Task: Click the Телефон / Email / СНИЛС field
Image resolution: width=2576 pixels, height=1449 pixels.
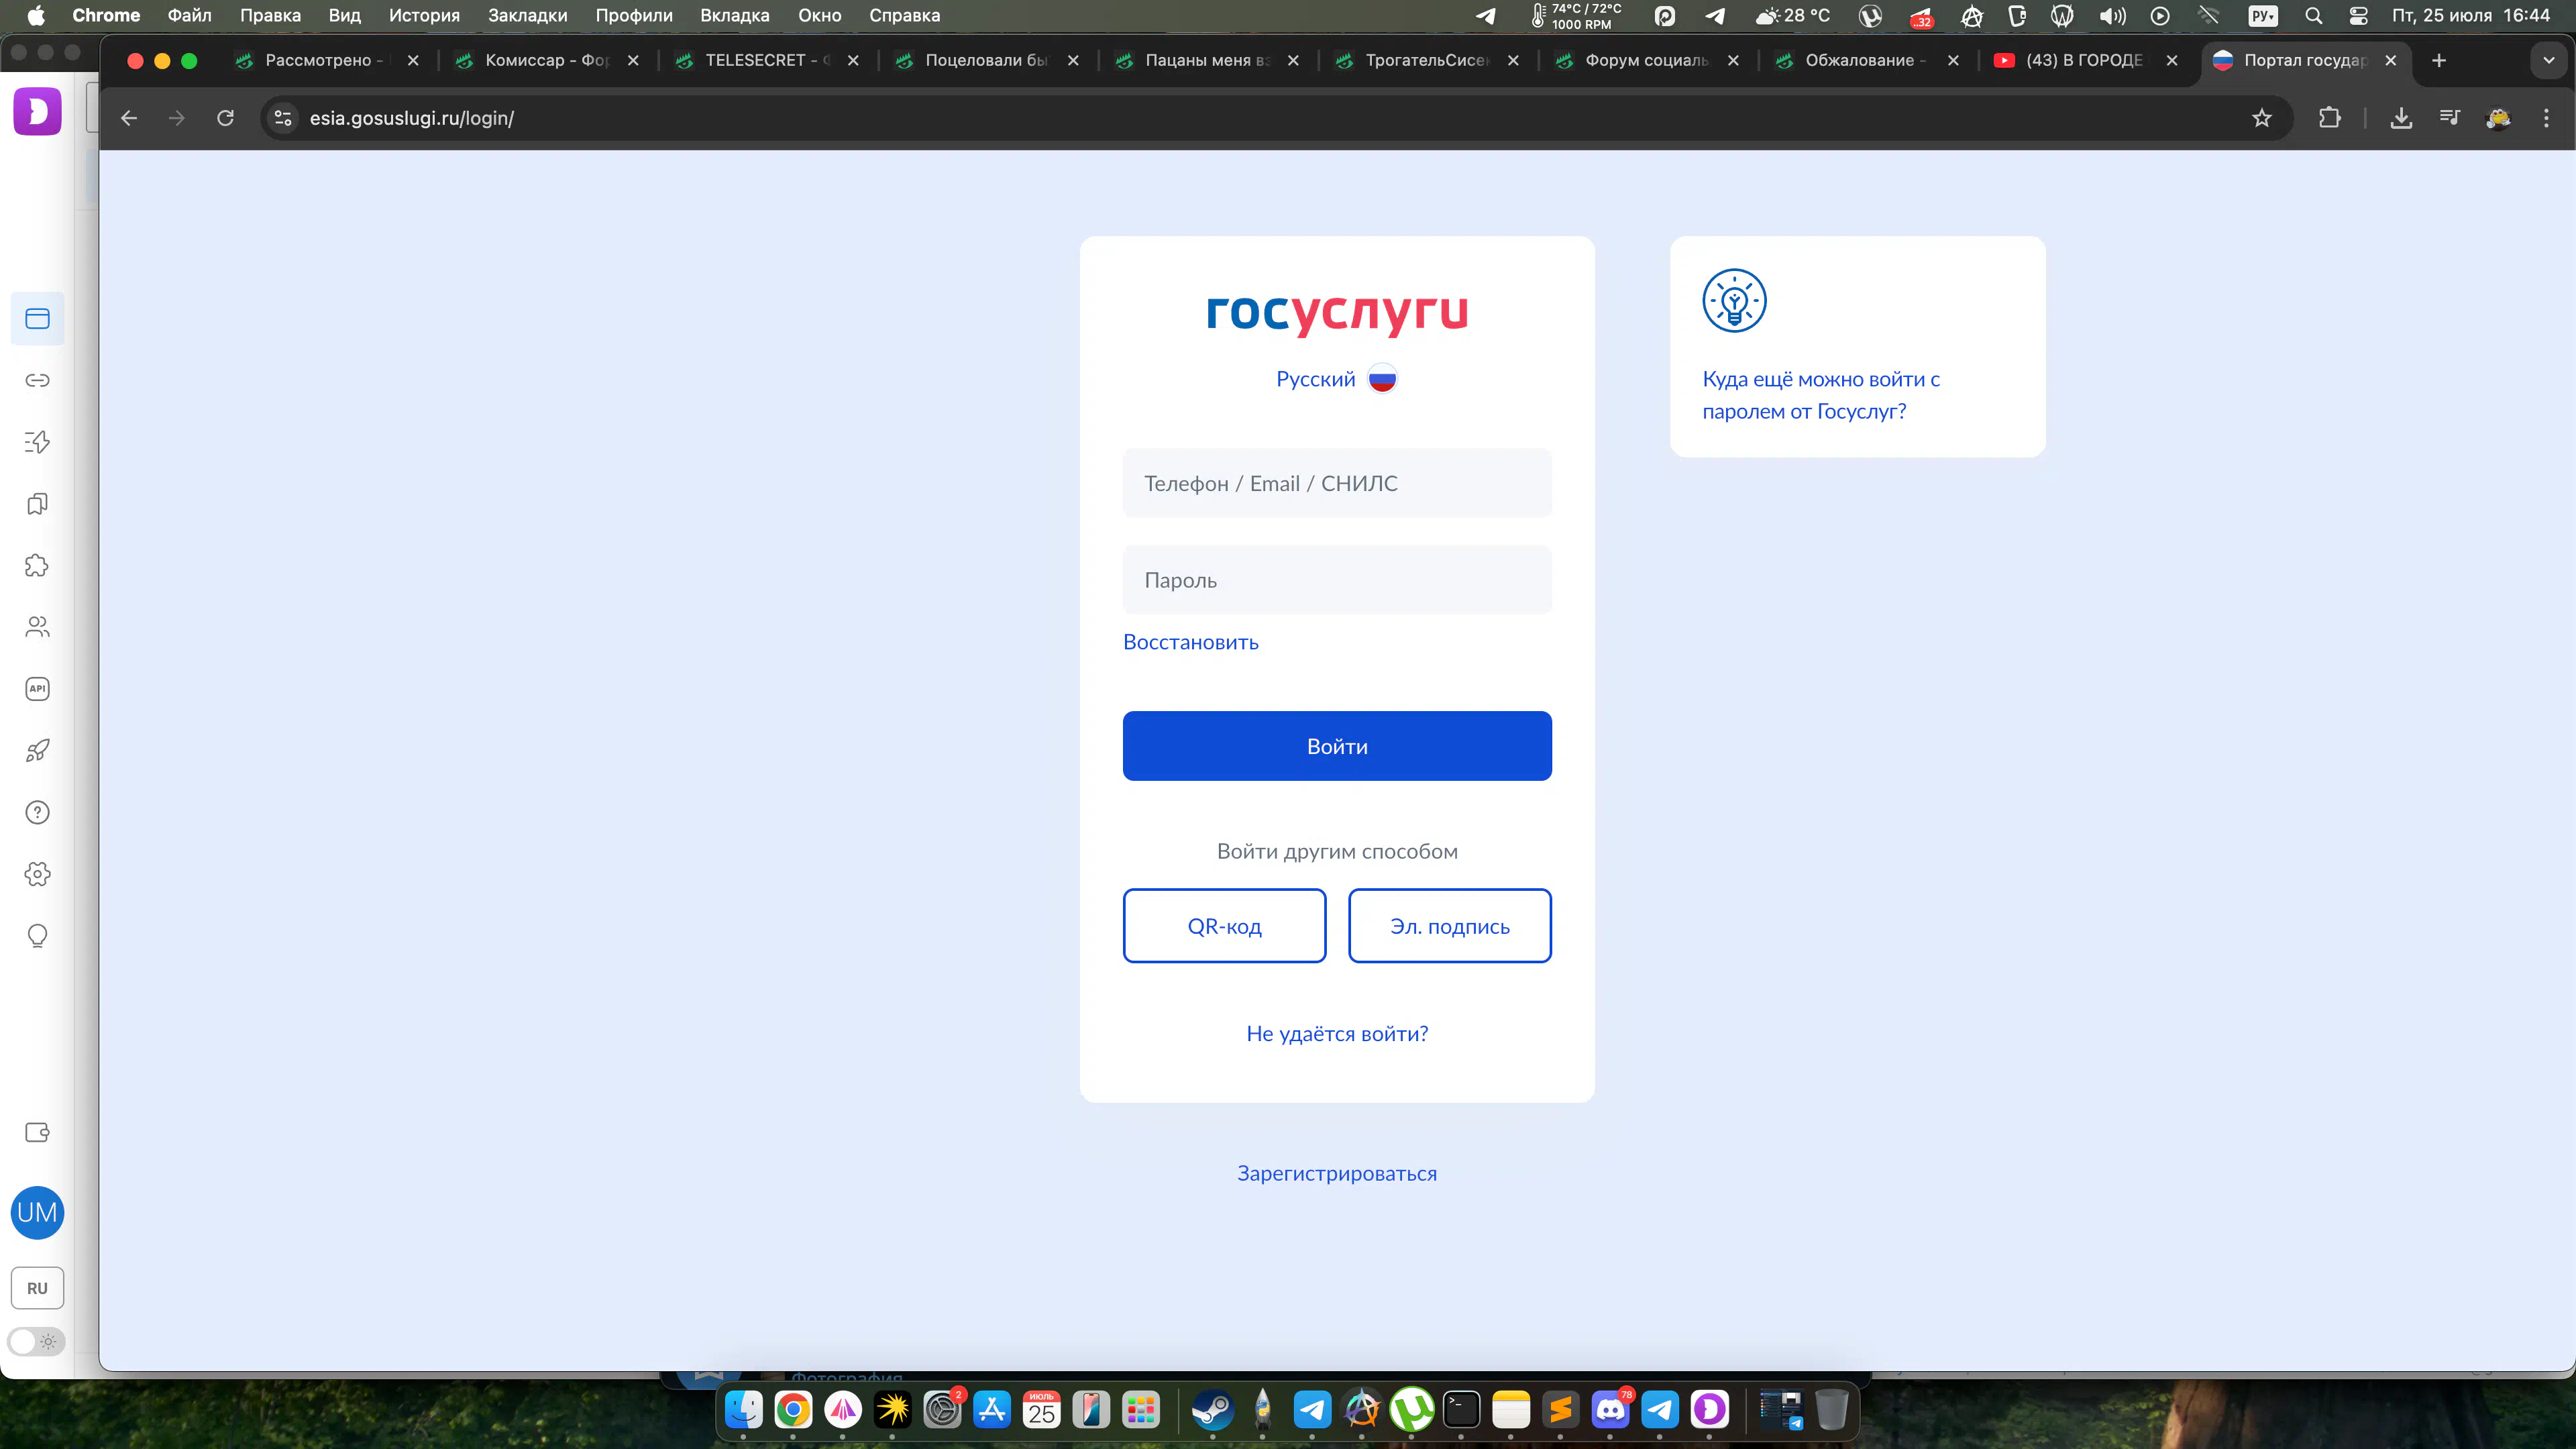Action: pos(1337,483)
